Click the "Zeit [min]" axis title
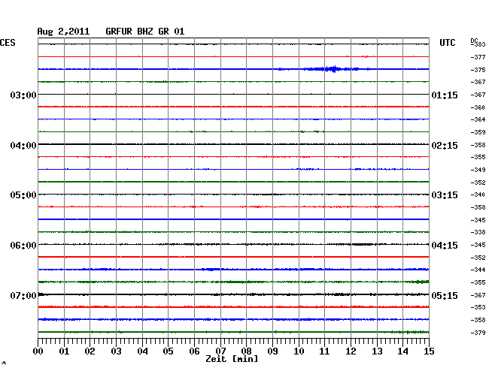The height and width of the screenshot is (371, 489). tap(232, 359)
